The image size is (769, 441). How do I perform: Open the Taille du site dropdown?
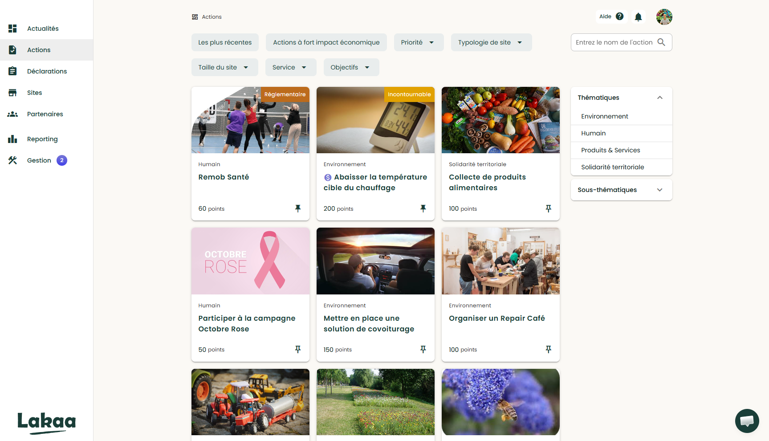coord(225,67)
